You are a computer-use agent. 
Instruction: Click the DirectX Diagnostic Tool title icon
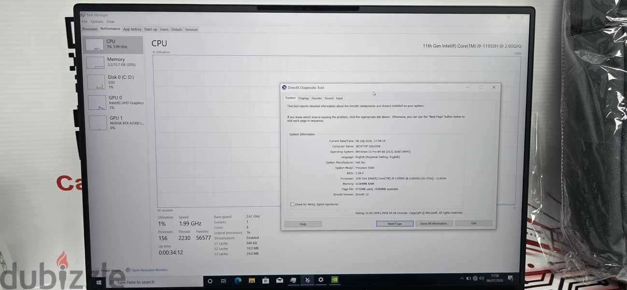285,87
